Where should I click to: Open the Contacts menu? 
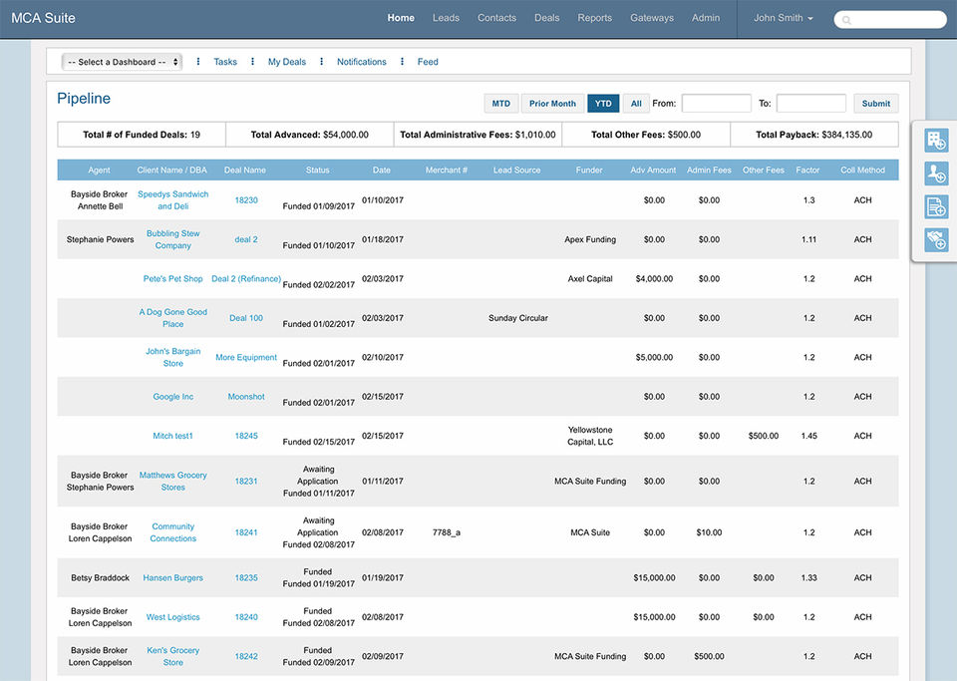(x=496, y=18)
